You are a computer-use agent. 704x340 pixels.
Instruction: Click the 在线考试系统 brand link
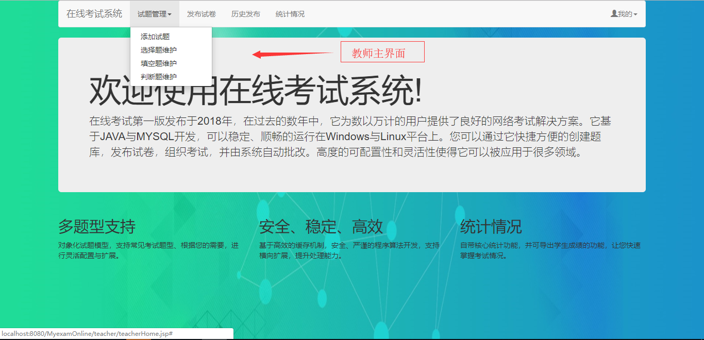94,14
